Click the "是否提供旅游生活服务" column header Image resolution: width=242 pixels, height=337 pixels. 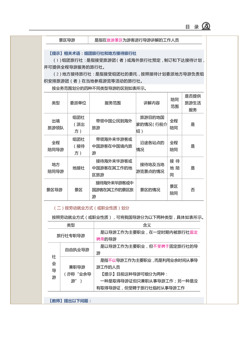click(x=193, y=103)
